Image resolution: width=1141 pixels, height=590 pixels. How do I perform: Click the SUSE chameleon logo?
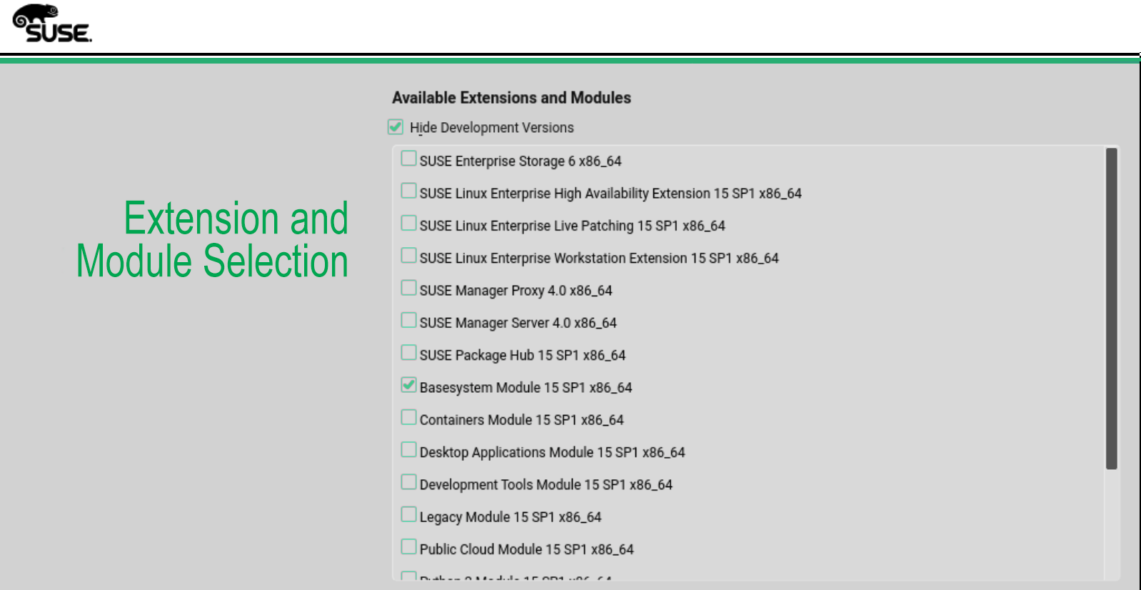[x=51, y=24]
